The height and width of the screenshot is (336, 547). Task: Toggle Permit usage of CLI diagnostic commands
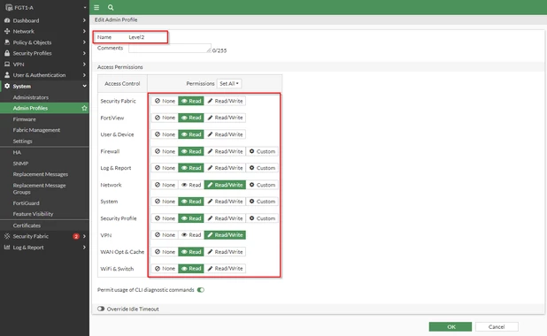201,290
